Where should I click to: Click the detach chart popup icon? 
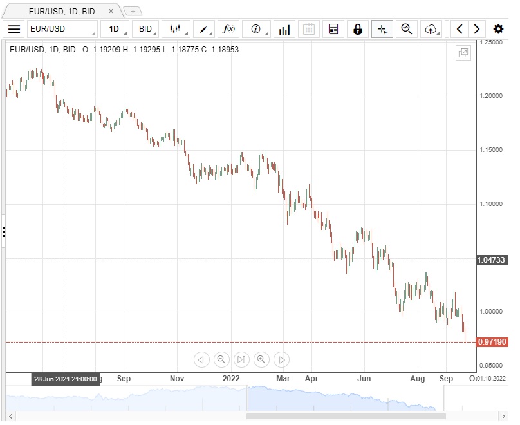463,53
